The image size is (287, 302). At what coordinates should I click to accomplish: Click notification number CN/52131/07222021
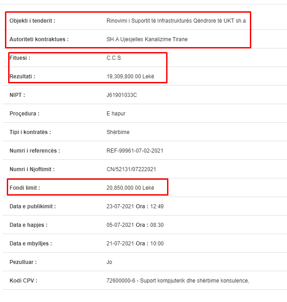[x=131, y=169]
